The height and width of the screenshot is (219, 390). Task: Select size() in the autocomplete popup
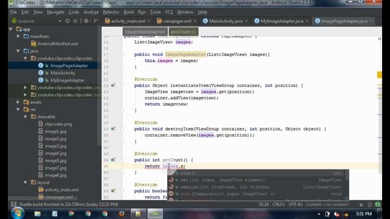257,173
